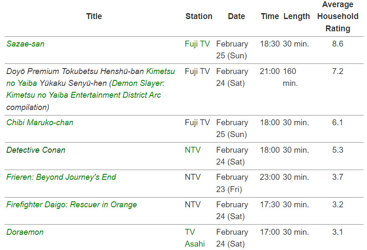Click the Length column header

(297, 16)
